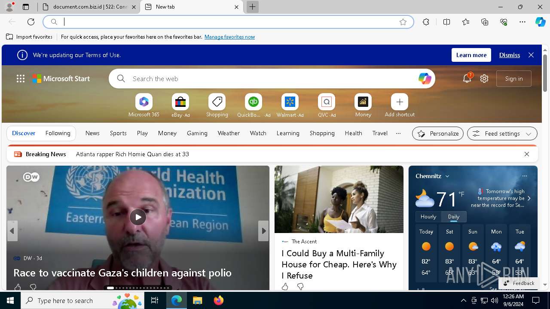The image size is (550, 309).
Task: Open the Sports feed category
Action: tap(118, 133)
